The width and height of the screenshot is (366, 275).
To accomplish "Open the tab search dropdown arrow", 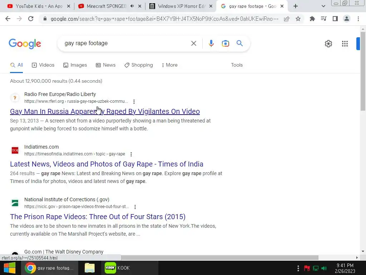I will (x=323, y=6).
